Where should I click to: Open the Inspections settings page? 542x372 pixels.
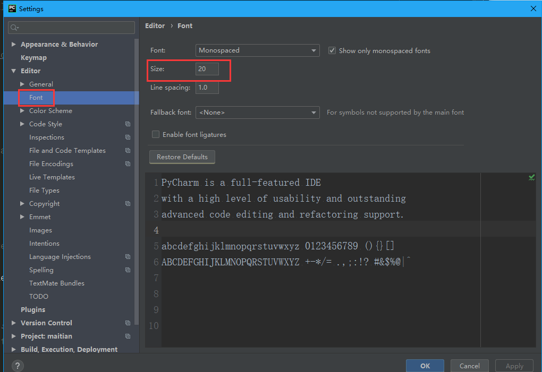pyautogui.click(x=47, y=137)
